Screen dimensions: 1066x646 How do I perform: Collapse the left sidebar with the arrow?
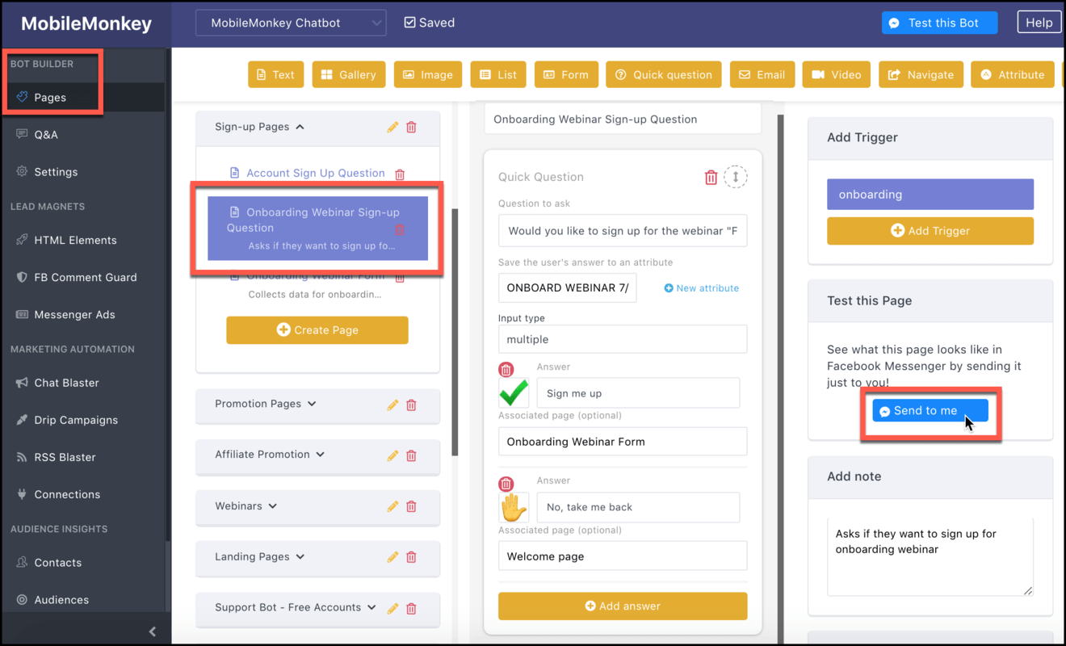[153, 631]
